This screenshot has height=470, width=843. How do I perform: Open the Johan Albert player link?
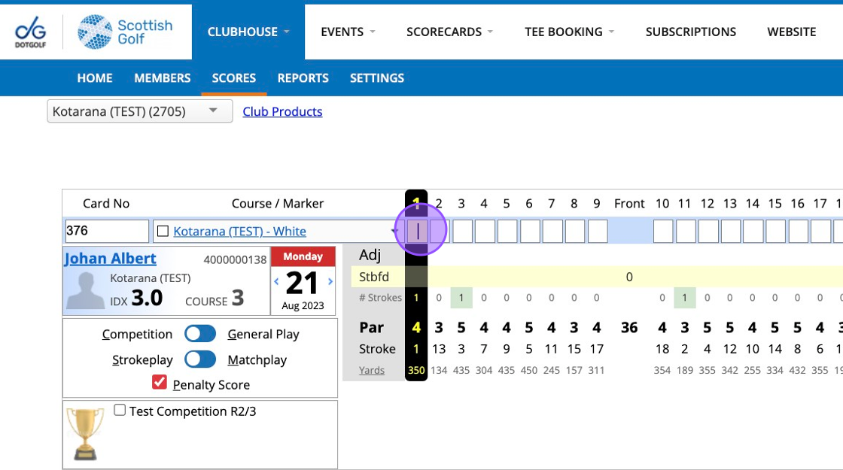[110, 259]
